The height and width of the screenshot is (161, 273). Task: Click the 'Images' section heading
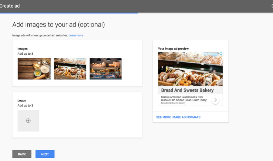[x=22, y=49]
